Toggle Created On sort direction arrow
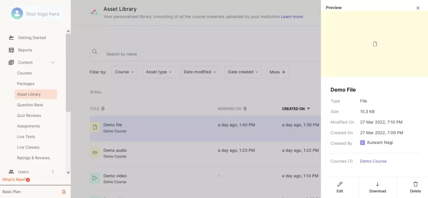This screenshot has height=198, width=428. (308, 109)
